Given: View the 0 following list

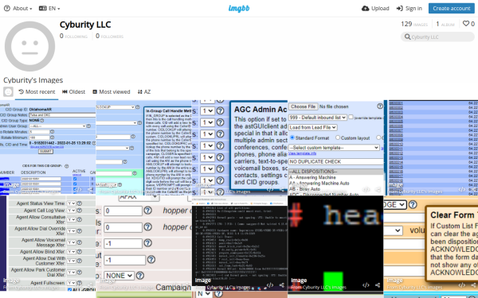Looking at the screenshot, I should point(73,37).
